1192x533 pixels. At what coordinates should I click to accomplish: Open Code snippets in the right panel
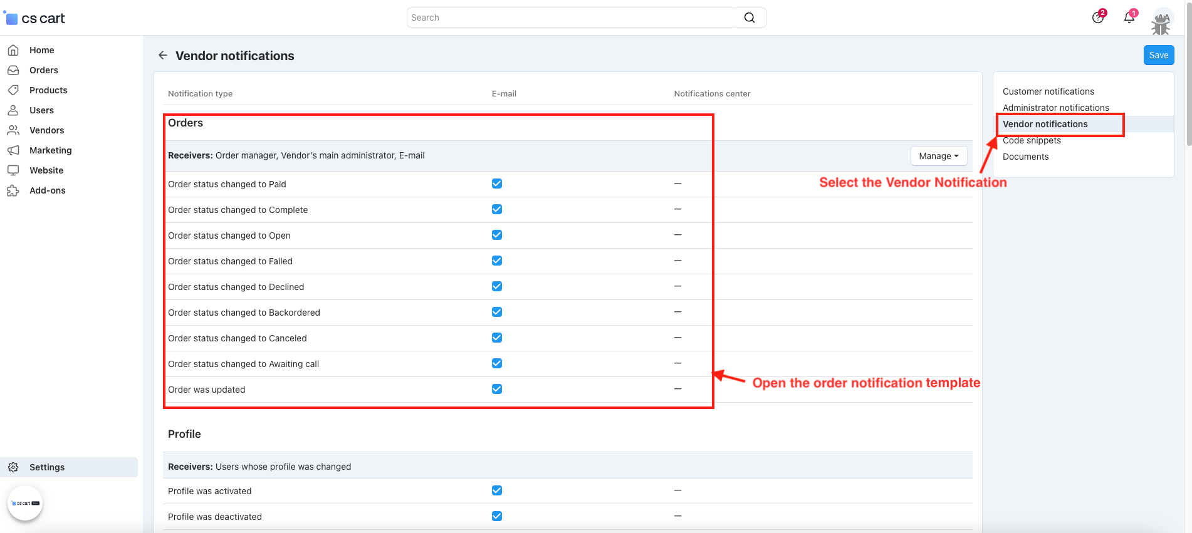tap(1032, 140)
